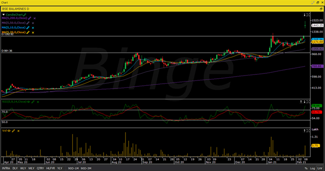The height and width of the screenshot is (171, 325).
Task: Click the MA(S,20.0,Close) legend label
Action: [13, 32]
